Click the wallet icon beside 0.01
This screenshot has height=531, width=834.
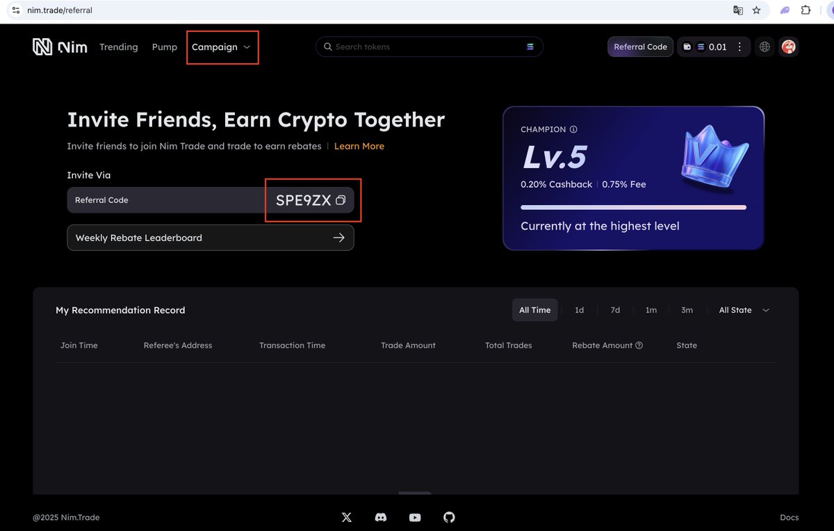point(687,47)
